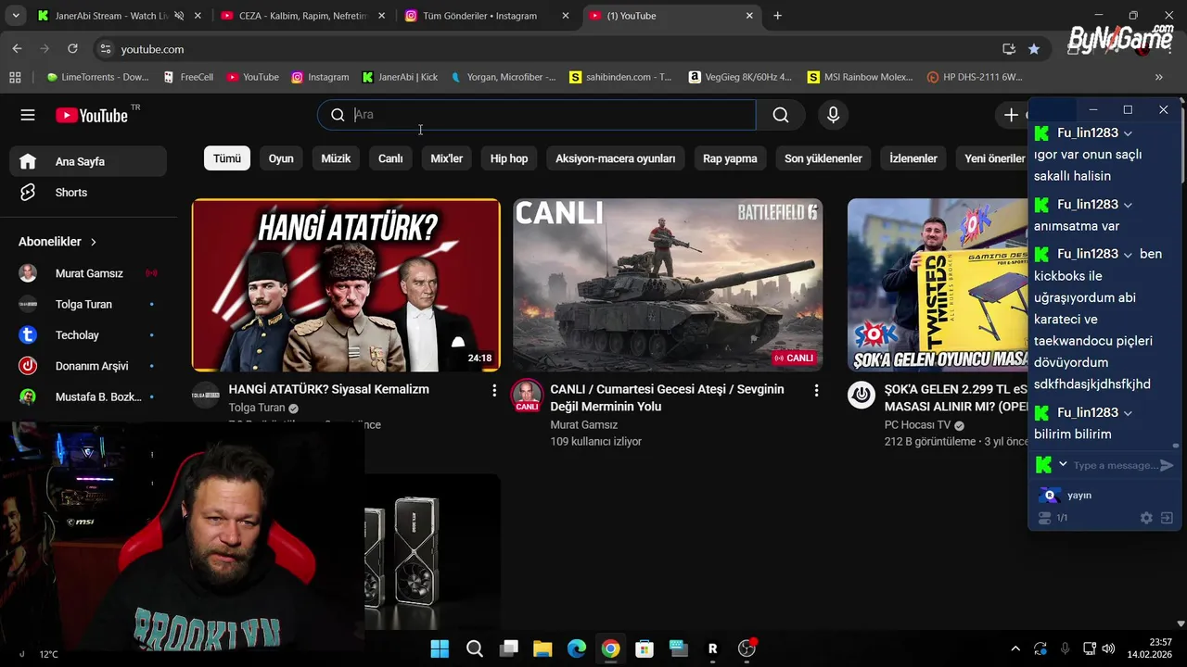Show hidden system tray icons
Viewport: 1187px width, 667px height.
(x=1015, y=648)
